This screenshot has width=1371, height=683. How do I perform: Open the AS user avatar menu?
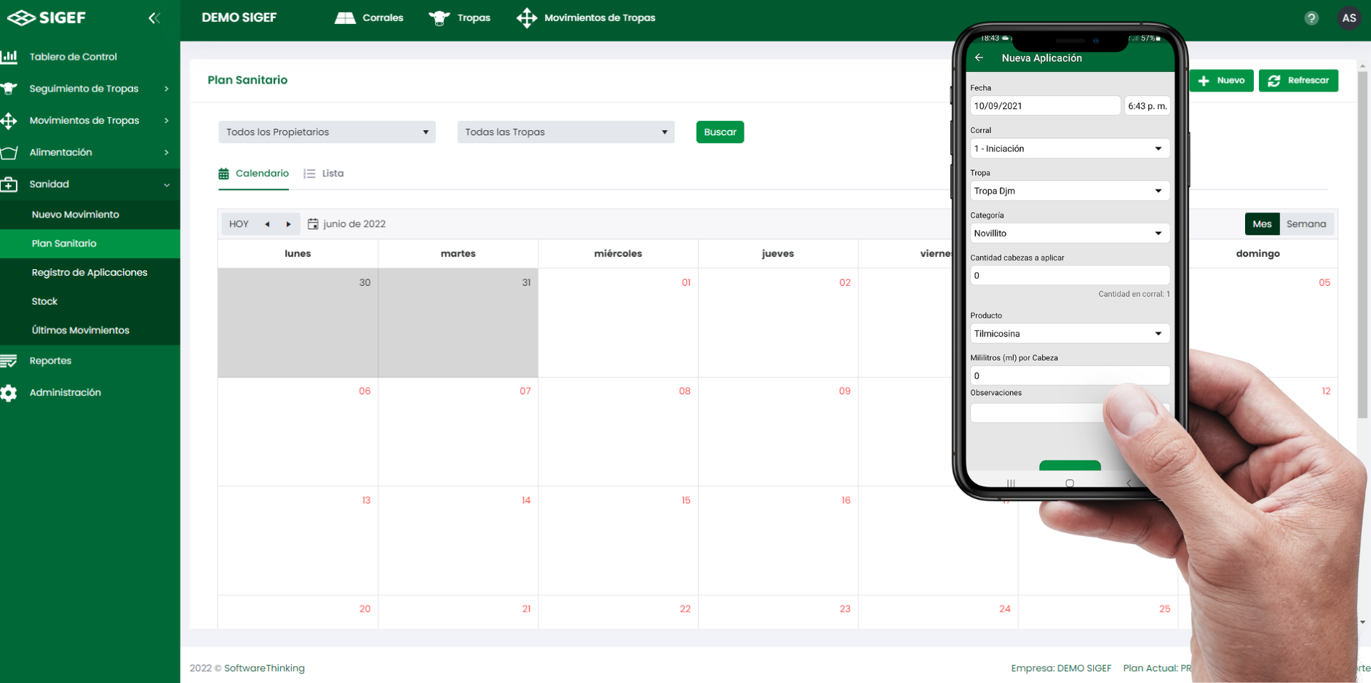click(1348, 18)
